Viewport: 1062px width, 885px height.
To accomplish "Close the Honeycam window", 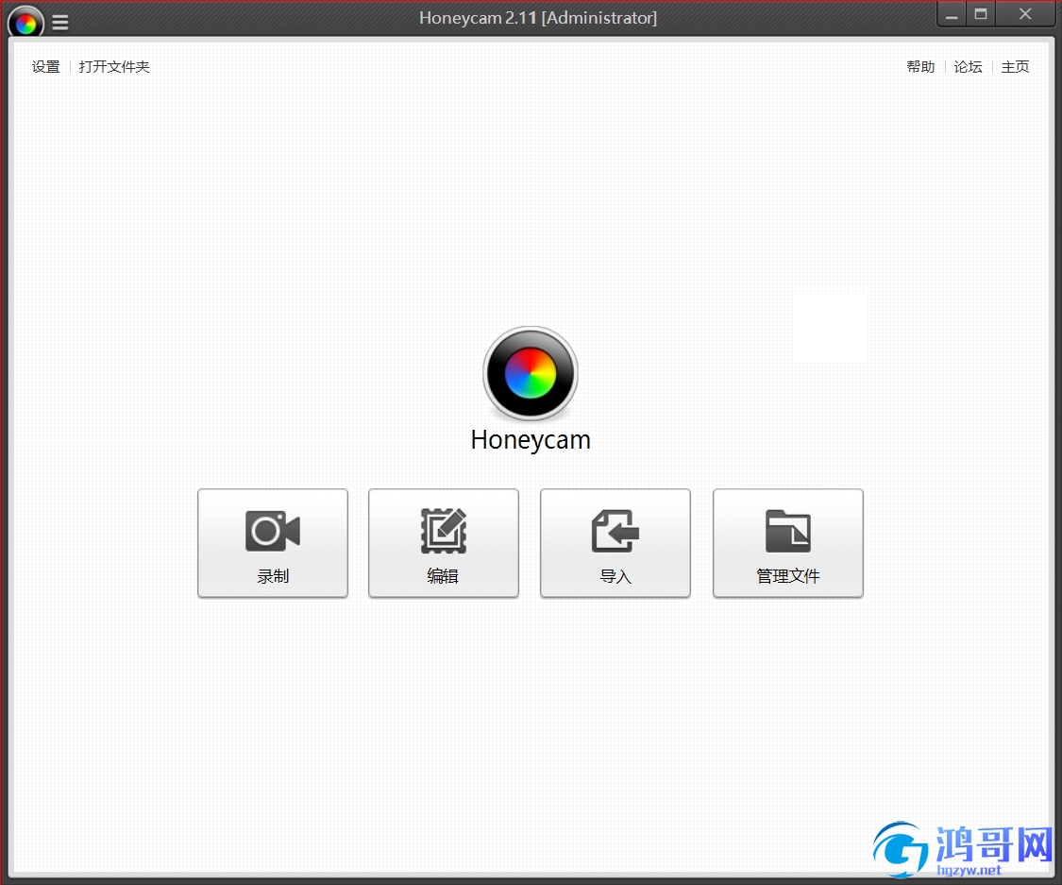I will (x=1025, y=14).
